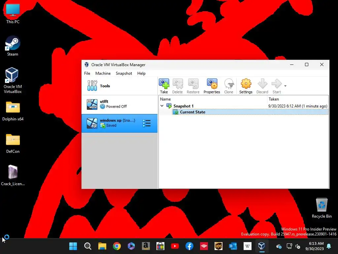Open snapshot Properties from the toolbar
Screen dimensions: 338x254
point(212,86)
